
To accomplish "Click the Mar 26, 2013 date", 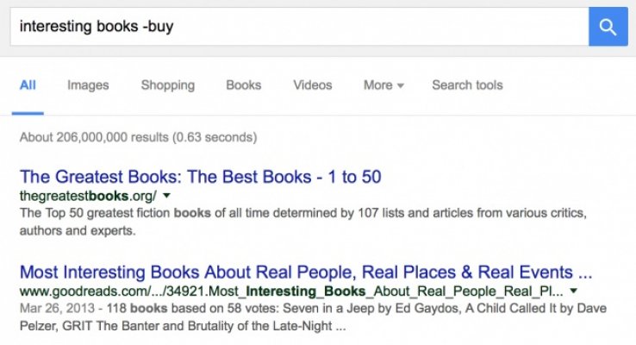I will point(50,309).
